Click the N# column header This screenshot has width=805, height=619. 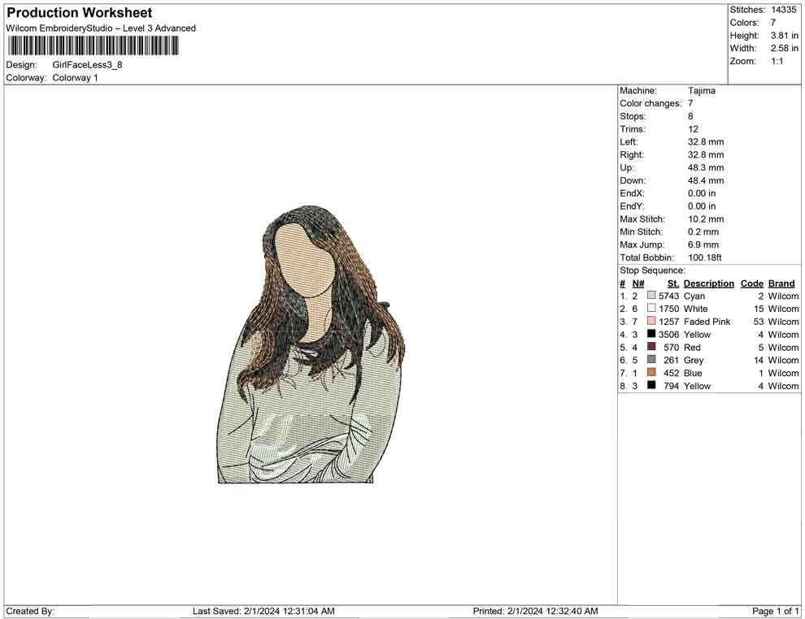pyautogui.click(x=638, y=284)
